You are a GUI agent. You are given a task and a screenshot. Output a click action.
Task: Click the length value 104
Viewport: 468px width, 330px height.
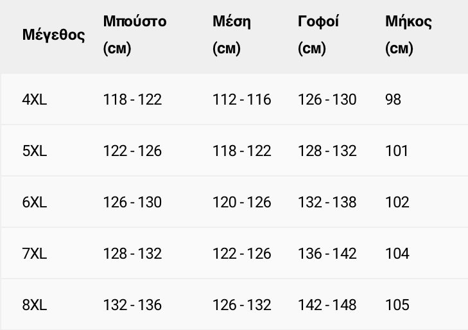pyautogui.click(x=397, y=254)
